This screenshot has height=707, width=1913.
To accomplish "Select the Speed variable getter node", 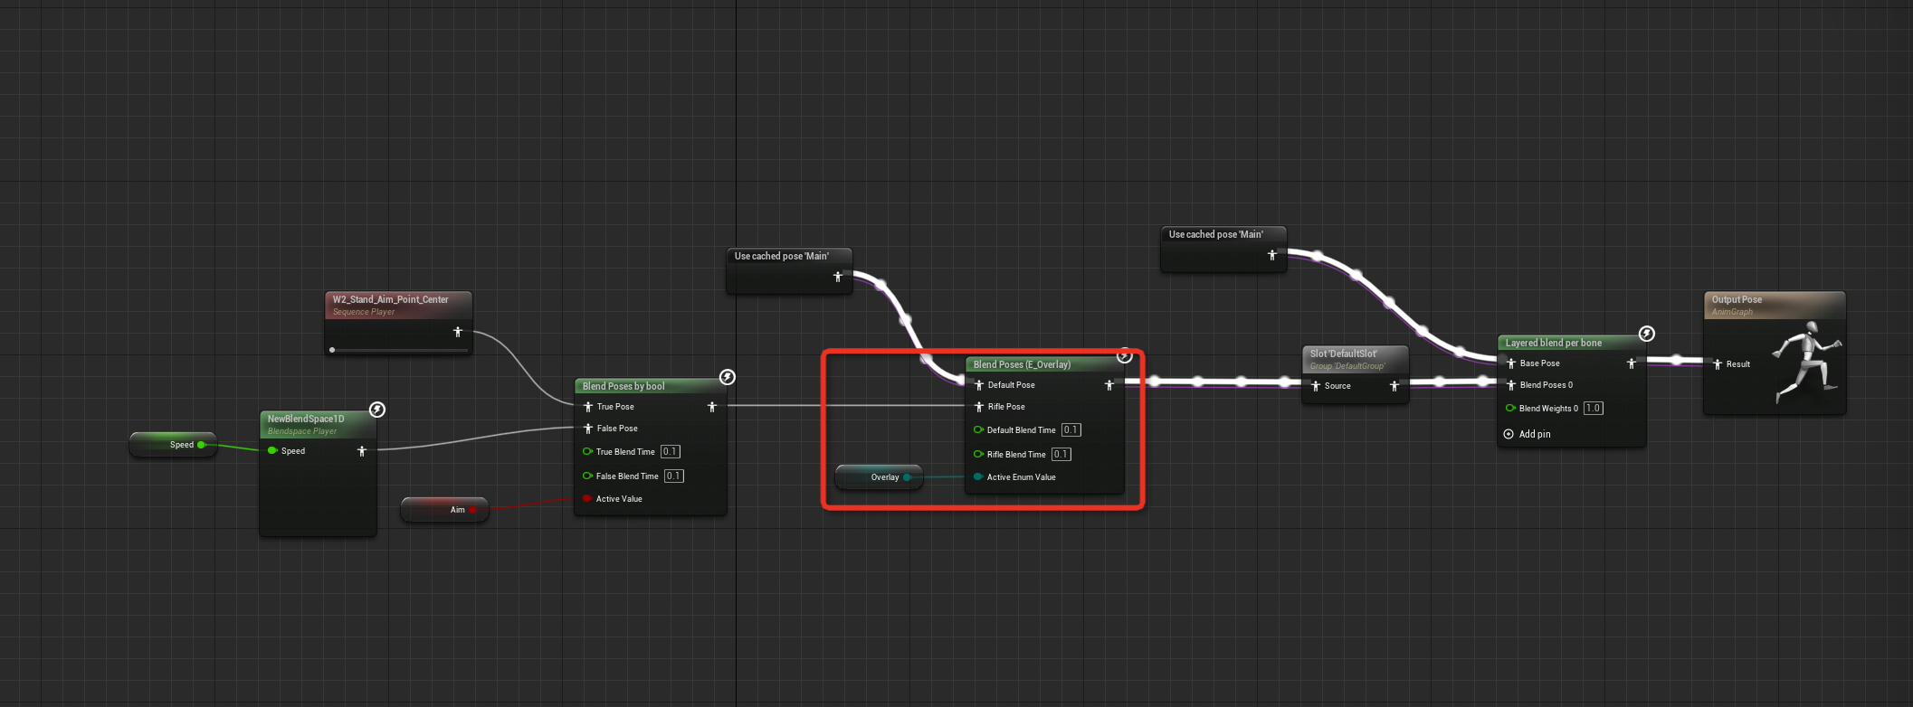I will point(172,445).
